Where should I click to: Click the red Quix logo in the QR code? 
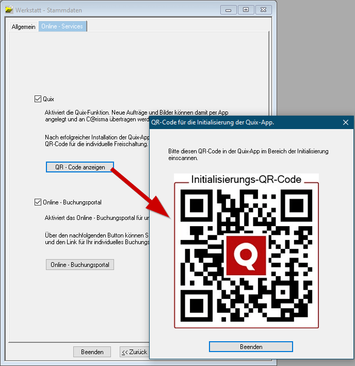click(246, 256)
